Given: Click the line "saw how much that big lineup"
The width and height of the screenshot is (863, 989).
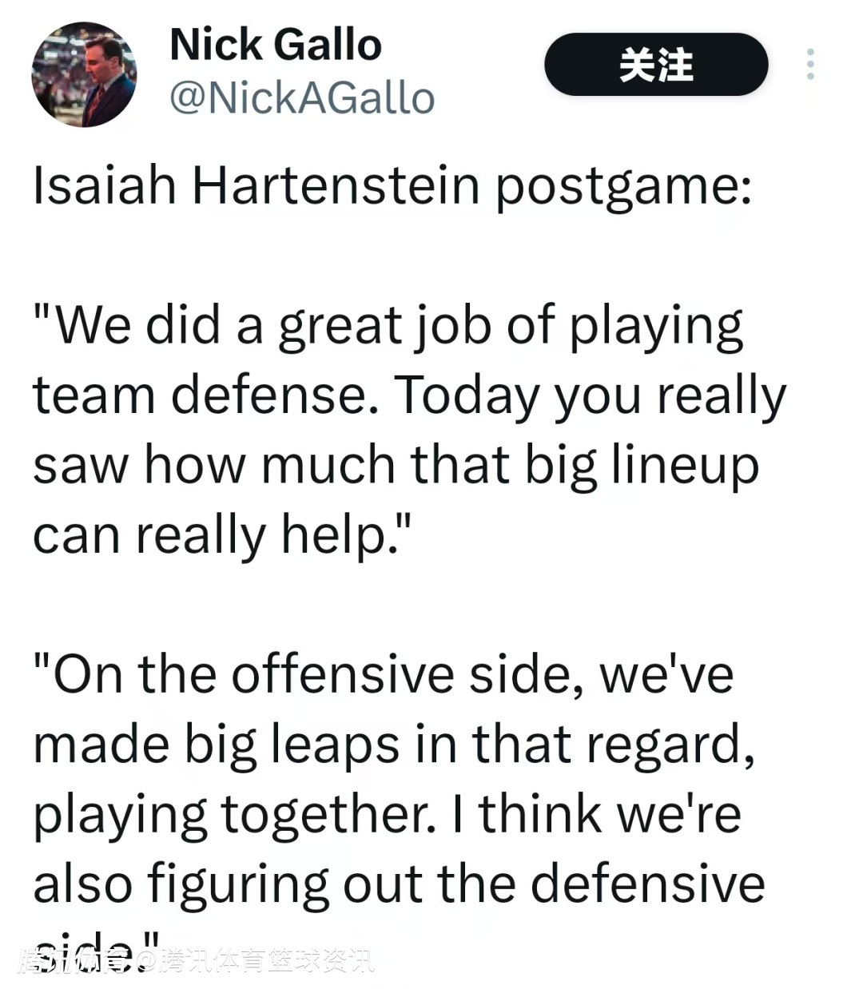Looking at the screenshot, I should 396,466.
